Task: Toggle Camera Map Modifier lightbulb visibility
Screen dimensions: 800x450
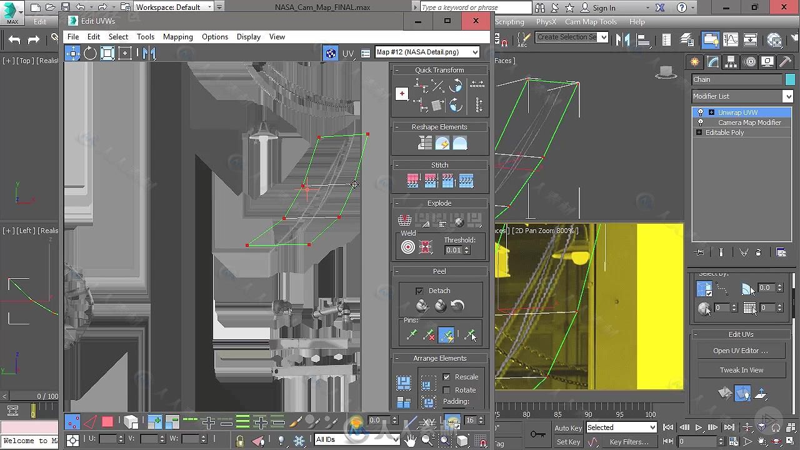Action: (x=700, y=122)
